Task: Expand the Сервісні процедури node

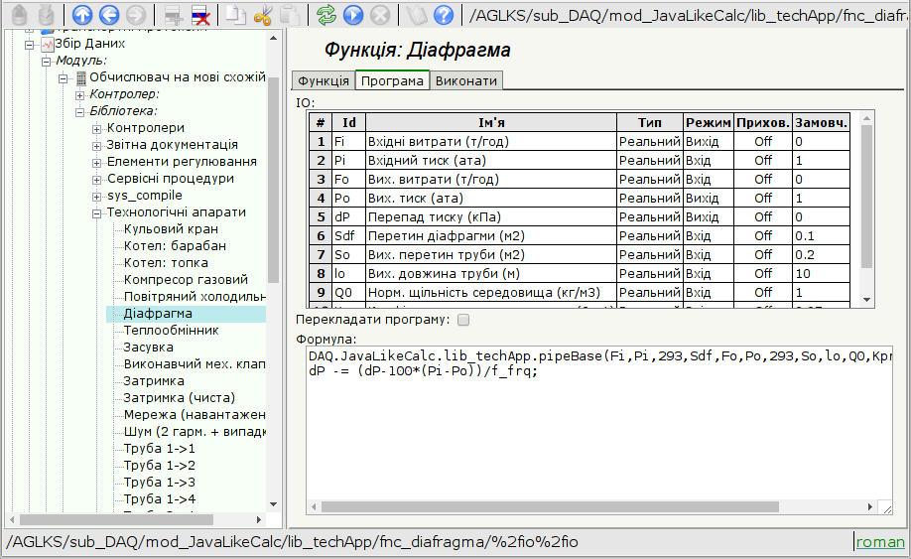Action: (x=97, y=179)
